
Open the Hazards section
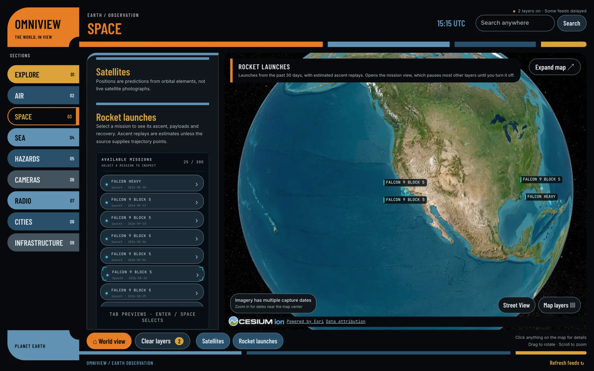click(43, 159)
